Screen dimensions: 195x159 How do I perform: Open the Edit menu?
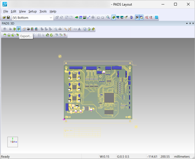coord(13,11)
